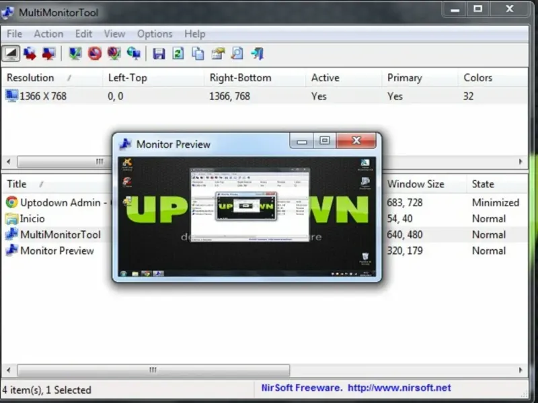
Task: Minimize the Monitor Preview dialog
Action: 301,140
